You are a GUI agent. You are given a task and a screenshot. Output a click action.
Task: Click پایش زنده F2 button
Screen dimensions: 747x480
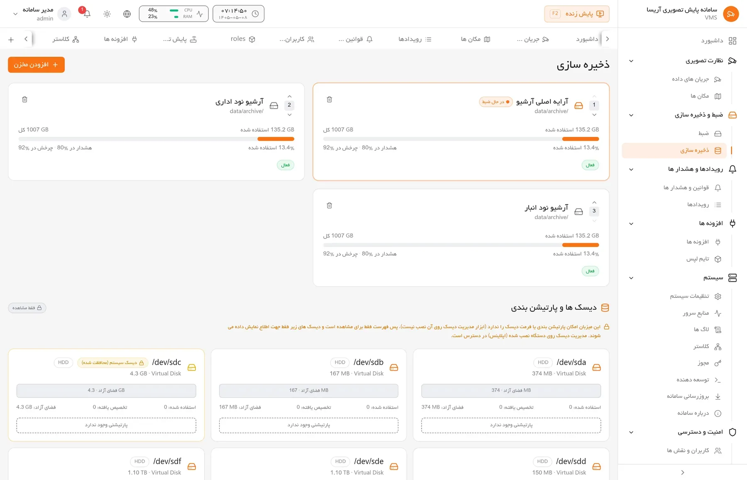coord(577,14)
